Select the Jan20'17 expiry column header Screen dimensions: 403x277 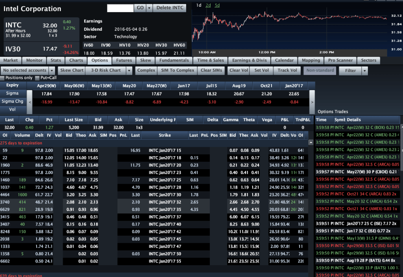294,86
